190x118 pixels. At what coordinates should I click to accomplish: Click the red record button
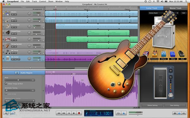[x=79, y=113]
